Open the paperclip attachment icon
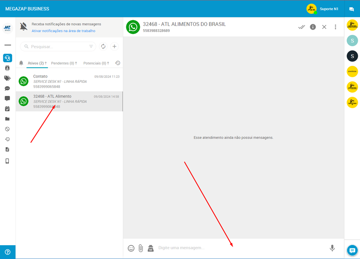Viewport: 360px width, 259px height. click(141, 248)
